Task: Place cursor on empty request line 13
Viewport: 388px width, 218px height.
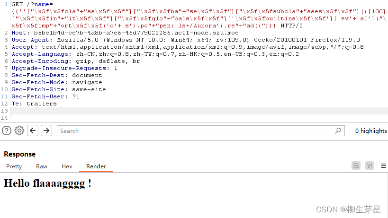Action: [x=199, y=111]
